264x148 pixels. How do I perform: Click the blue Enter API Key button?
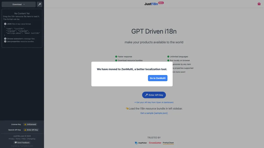(154, 95)
